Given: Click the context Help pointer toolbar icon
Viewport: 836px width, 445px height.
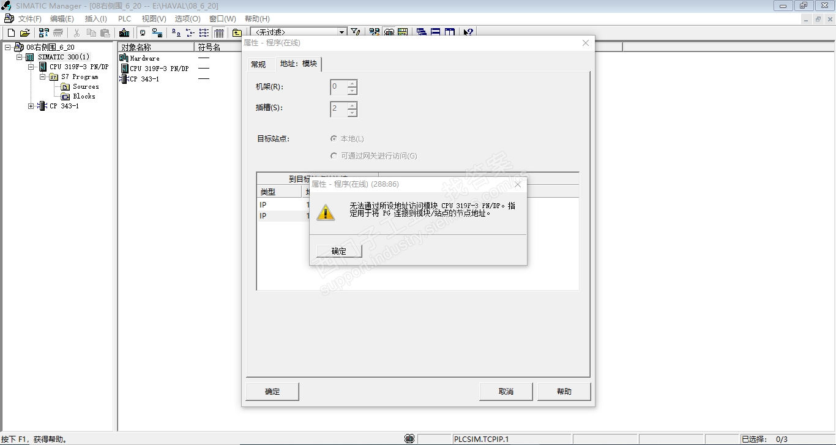Looking at the screenshot, I should pos(469,32).
